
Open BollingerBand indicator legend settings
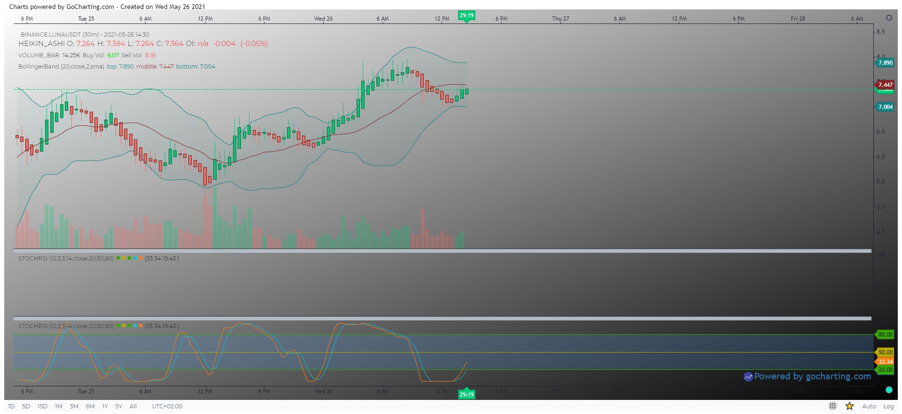61,67
